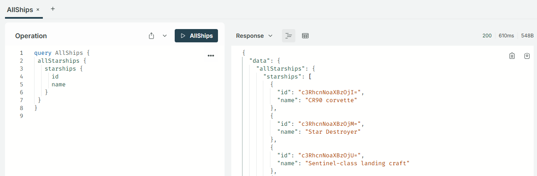The width and height of the screenshot is (537, 176).
Task: Switch response to JSON tree view
Action: coord(288,36)
